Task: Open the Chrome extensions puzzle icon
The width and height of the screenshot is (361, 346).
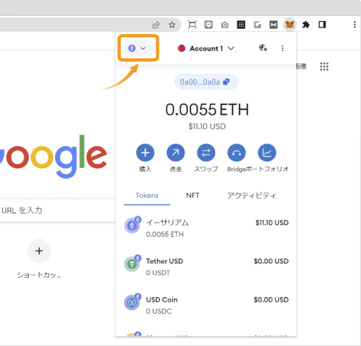Action: (x=306, y=24)
